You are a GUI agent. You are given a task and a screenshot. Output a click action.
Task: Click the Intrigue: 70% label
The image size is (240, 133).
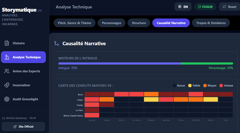(68, 68)
